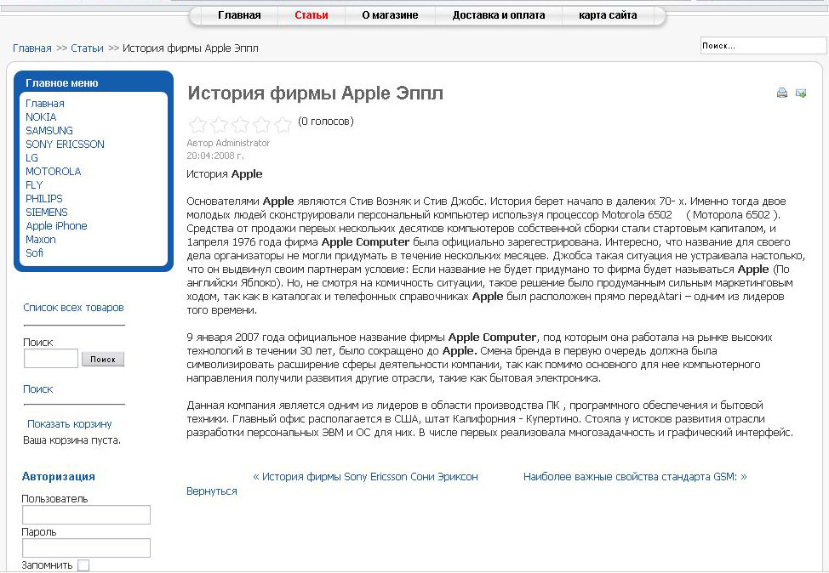Click Статьи in the breadcrumb trail

click(x=87, y=48)
